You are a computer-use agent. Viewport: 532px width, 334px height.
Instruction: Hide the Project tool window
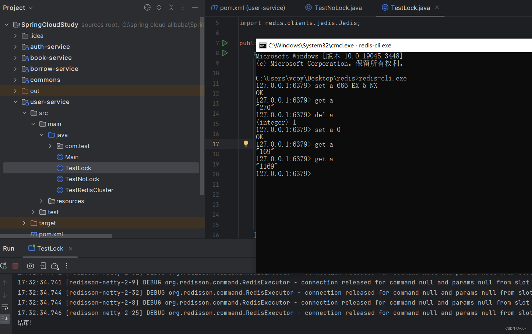click(195, 7)
